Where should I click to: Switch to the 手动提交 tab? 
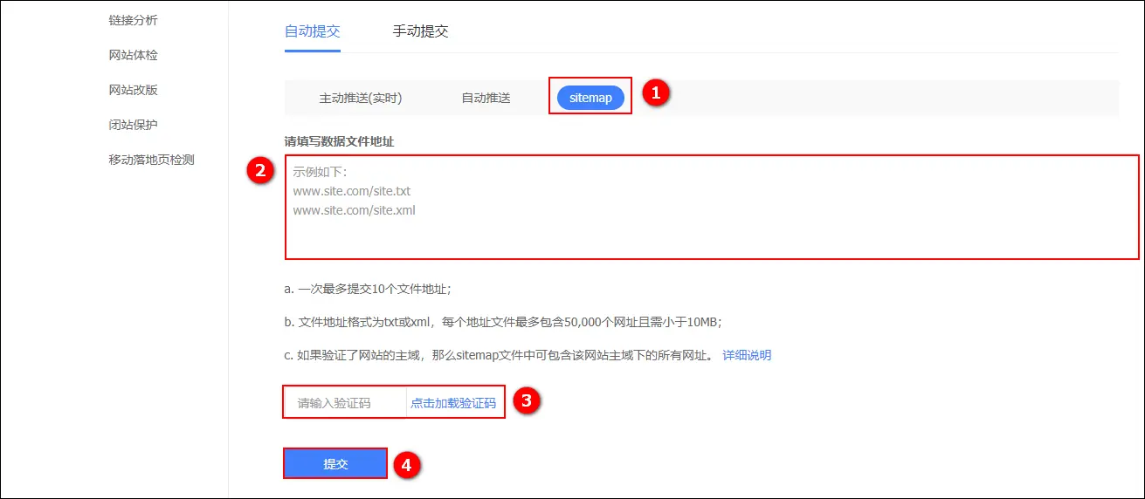pyautogui.click(x=420, y=31)
